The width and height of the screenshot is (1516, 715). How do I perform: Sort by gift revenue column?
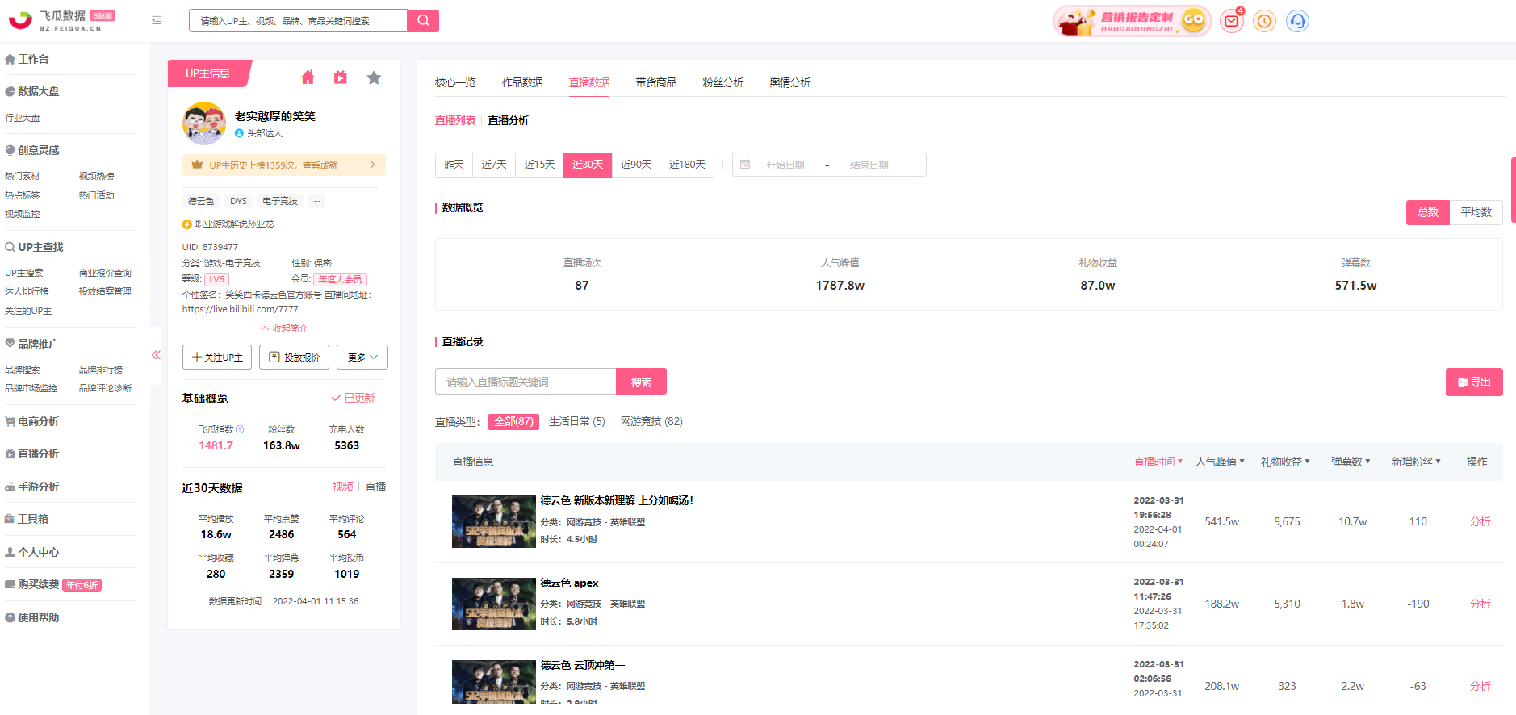point(1285,462)
